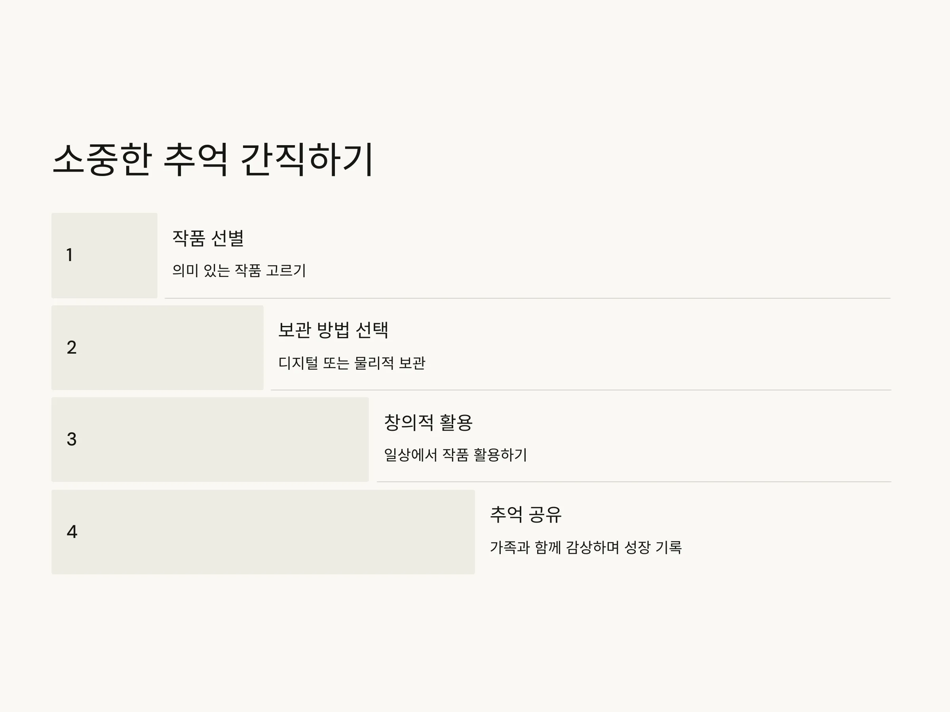Select the step 1 number block

pyautogui.click(x=104, y=256)
